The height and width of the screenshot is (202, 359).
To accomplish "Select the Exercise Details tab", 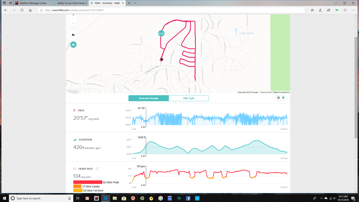I will (148, 98).
